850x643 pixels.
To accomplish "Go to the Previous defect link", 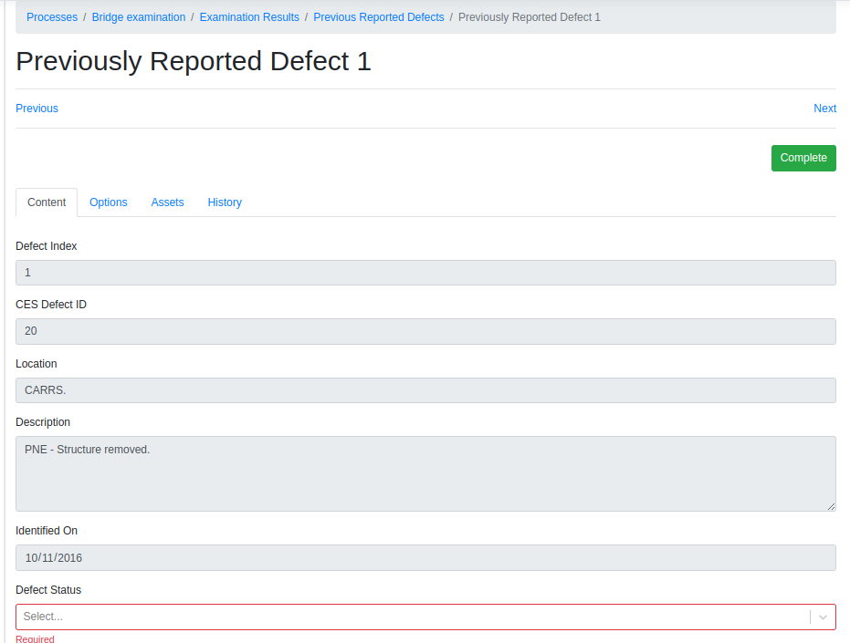I will (x=37, y=109).
